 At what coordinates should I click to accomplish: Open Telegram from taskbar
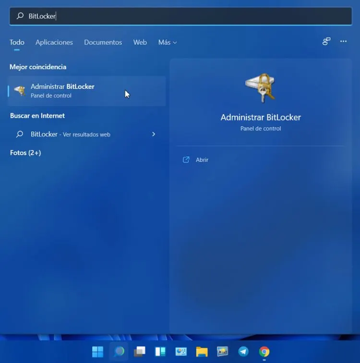243,351
